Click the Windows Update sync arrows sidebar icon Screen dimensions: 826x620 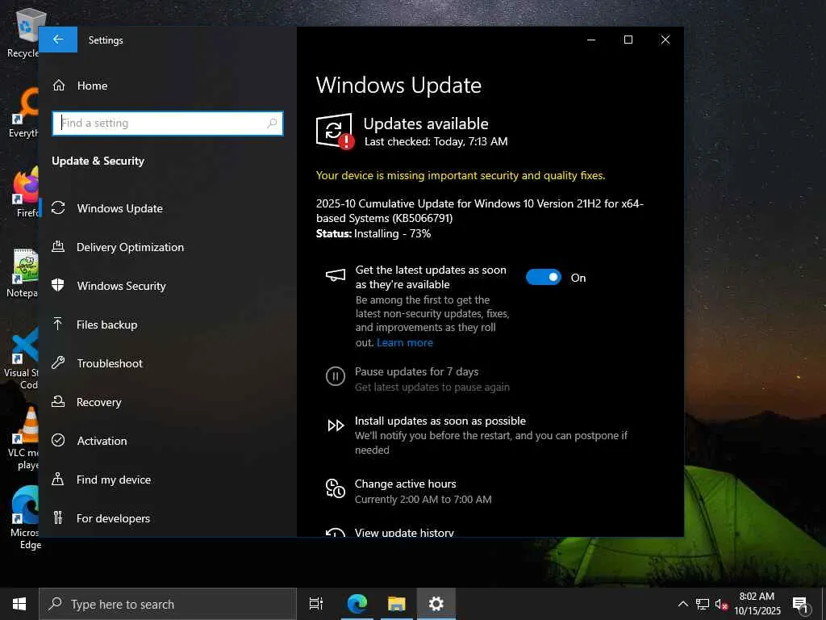point(58,207)
